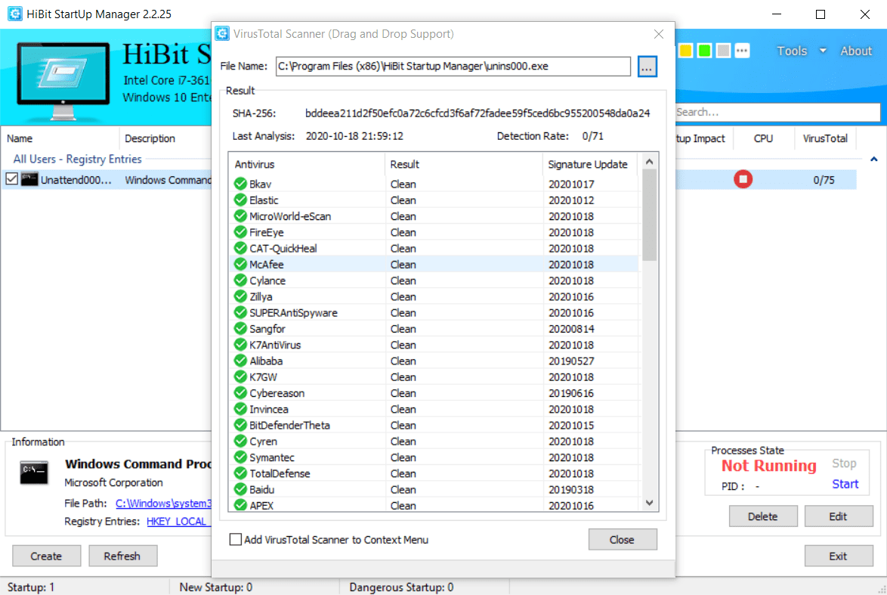Click the HiBit logo in main title bar

pyautogui.click(x=14, y=14)
